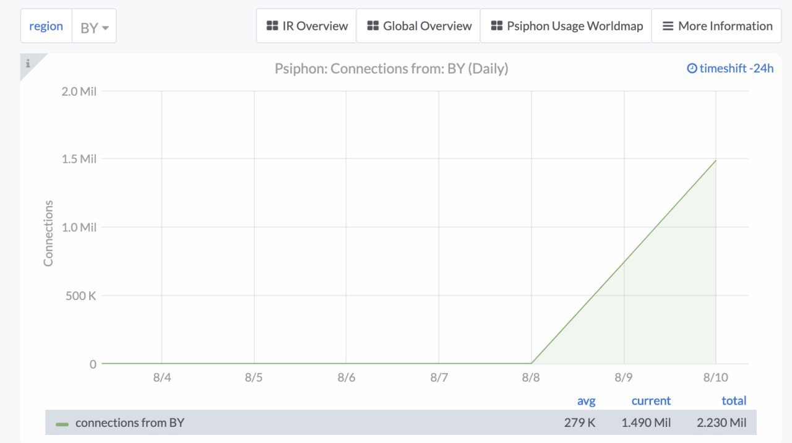The height and width of the screenshot is (443, 792).
Task: Click the 8/8 x-axis label
Action: pos(531,378)
